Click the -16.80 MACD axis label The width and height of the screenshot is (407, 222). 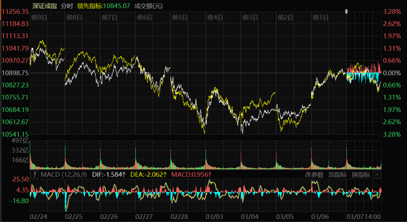point(19,201)
